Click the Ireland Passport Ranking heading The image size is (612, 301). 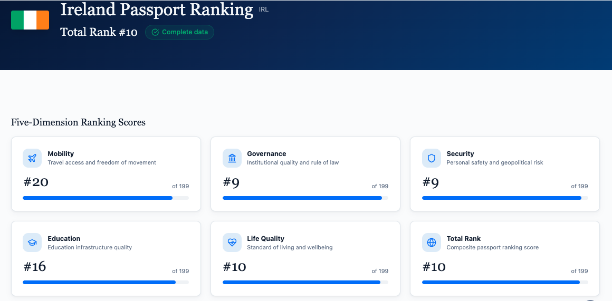pyautogui.click(x=157, y=9)
